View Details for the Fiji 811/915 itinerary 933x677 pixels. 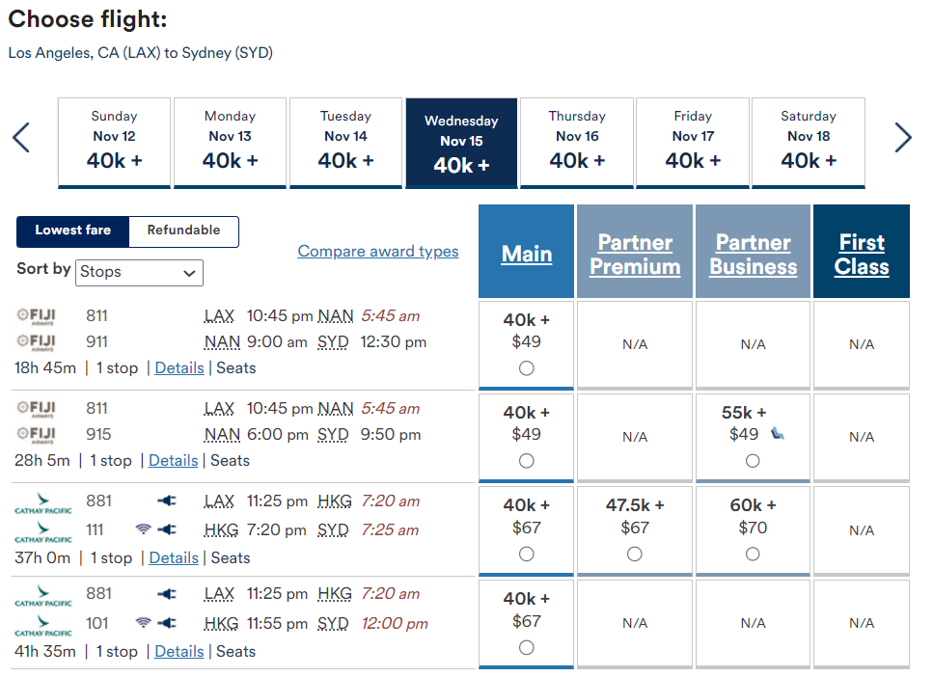pyautogui.click(x=173, y=460)
